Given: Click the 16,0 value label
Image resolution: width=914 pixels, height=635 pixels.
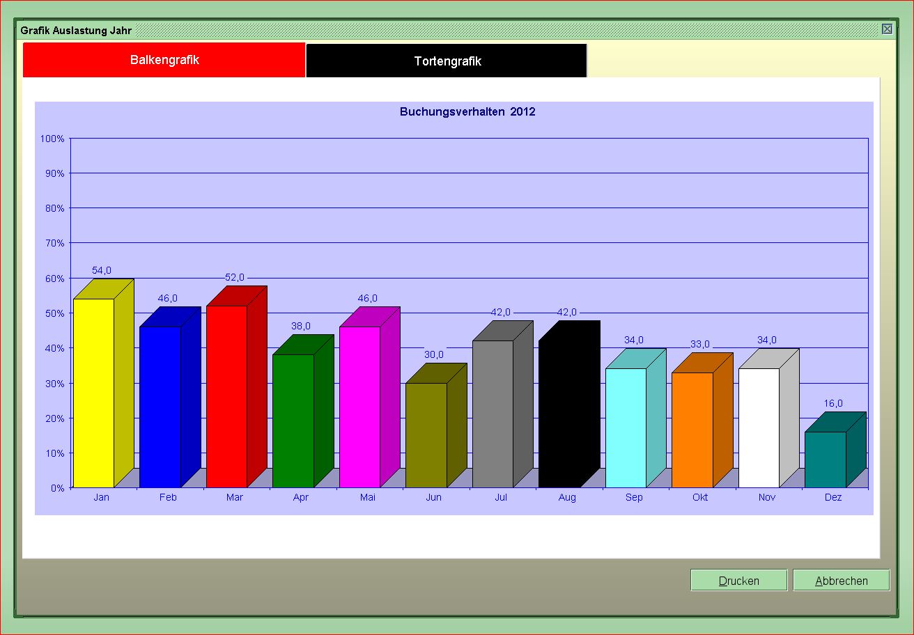Looking at the screenshot, I should pyautogui.click(x=833, y=403).
